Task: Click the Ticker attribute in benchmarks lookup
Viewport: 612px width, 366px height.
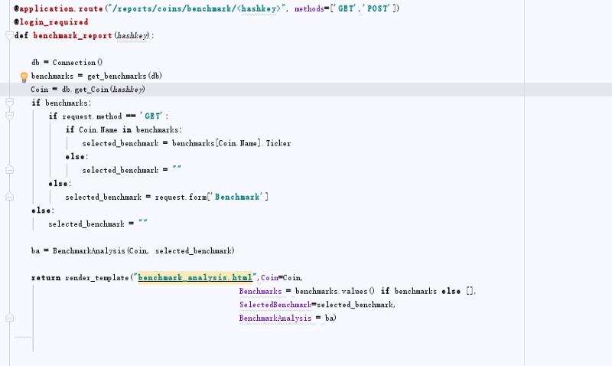Action: point(277,143)
